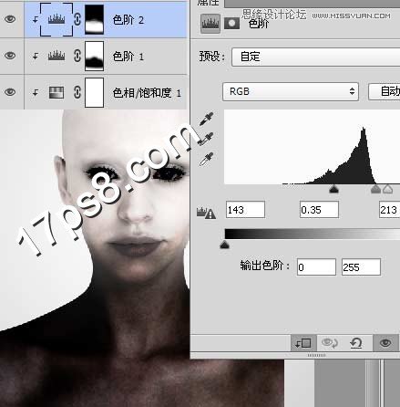The image size is (400, 407).
Task: Open the 预设 preset dropdown
Action: [315, 57]
